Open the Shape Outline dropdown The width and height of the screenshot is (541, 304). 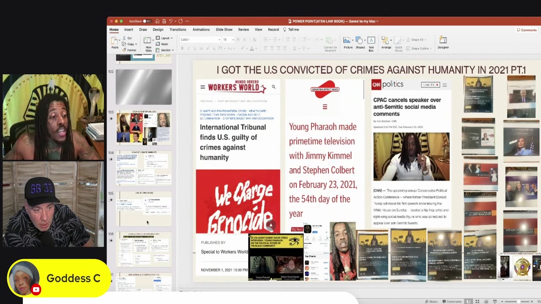coord(418,48)
